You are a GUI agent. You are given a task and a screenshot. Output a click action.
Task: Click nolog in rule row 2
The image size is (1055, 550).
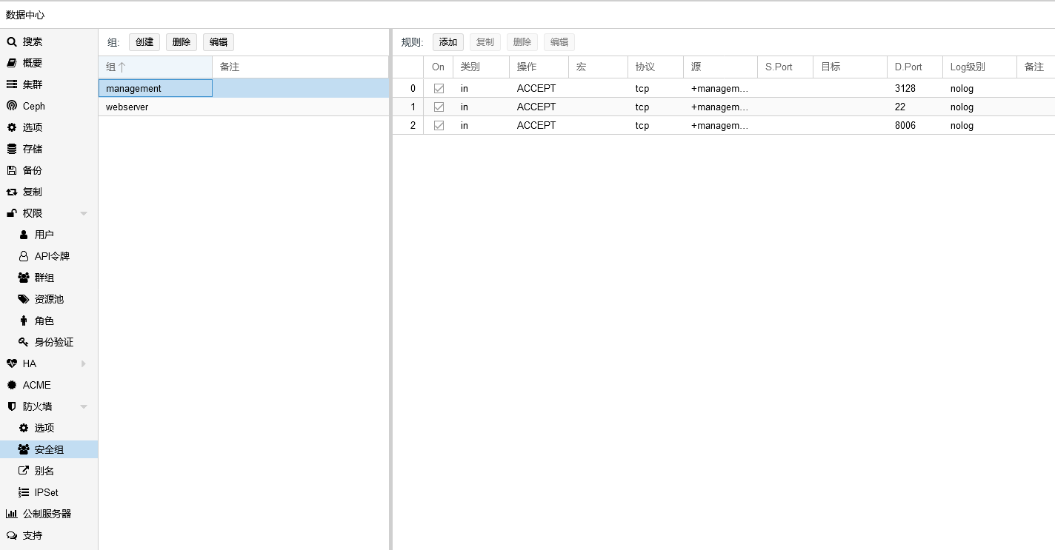coord(962,125)
